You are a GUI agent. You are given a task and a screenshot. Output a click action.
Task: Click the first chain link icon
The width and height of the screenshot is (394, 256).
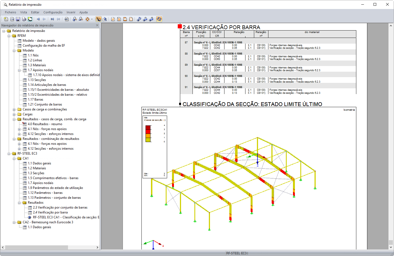(x=139, y=19)
